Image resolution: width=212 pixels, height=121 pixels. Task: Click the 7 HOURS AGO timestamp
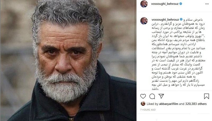coord(148,110)
